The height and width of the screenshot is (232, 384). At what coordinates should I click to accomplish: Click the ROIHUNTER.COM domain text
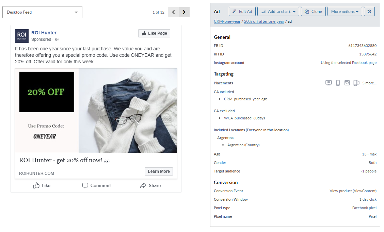[36, 173]
